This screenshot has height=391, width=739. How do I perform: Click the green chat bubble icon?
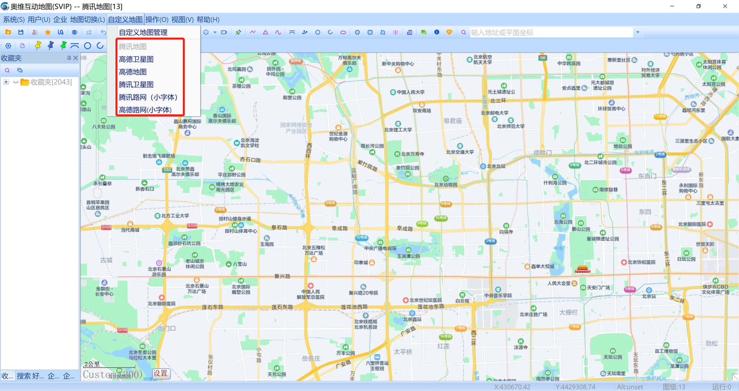coord(423,32)
